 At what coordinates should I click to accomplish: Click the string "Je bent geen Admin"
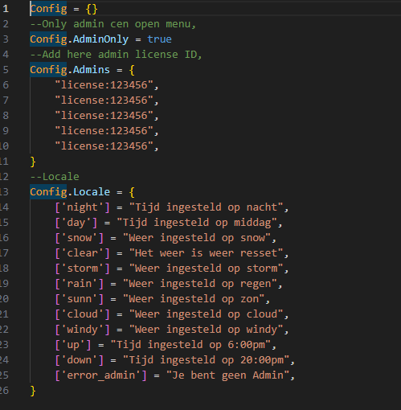point(227,375)
